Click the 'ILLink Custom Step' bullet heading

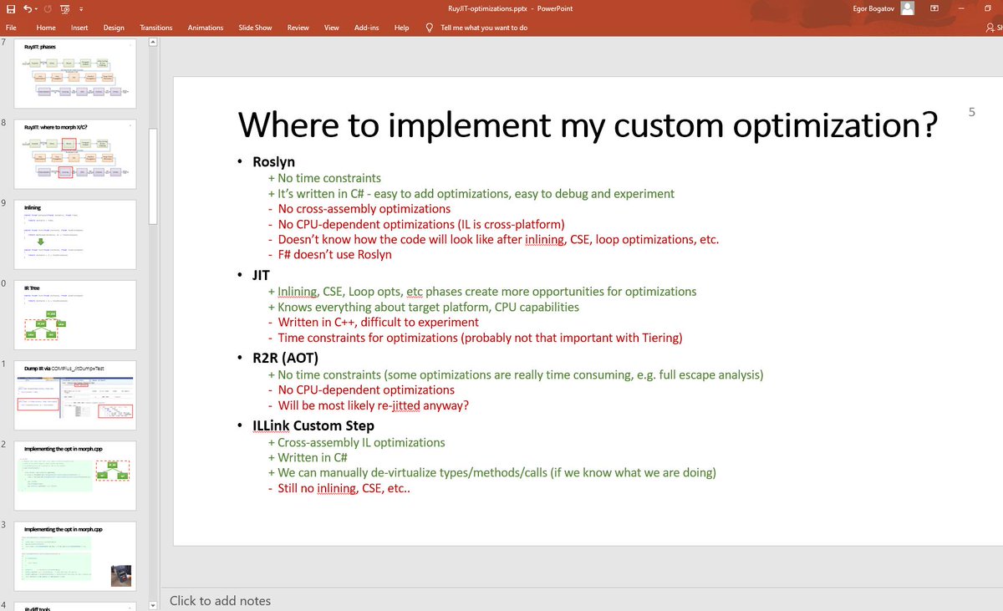click(x=313, y=426)
